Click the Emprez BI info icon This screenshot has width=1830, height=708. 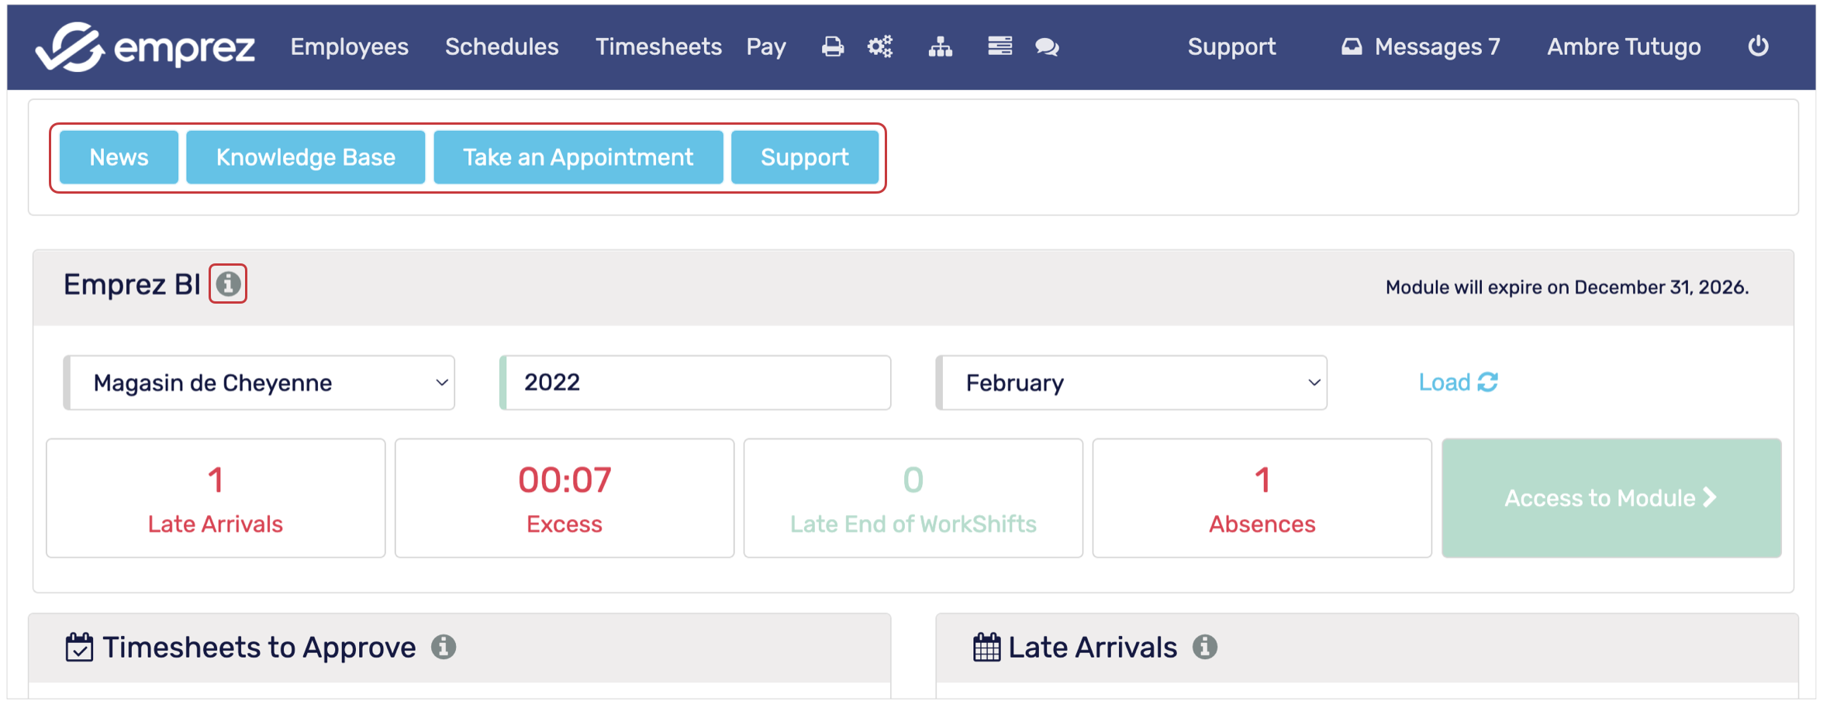click(228, 284)
